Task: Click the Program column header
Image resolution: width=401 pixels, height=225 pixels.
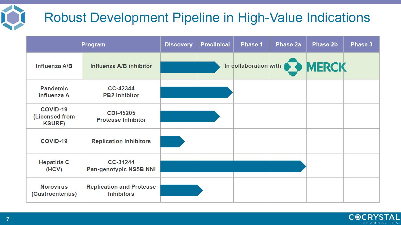Action: [93, 45]
